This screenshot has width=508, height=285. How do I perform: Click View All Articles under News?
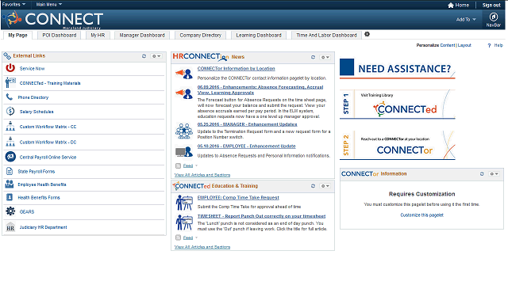[x=202, y=175]
